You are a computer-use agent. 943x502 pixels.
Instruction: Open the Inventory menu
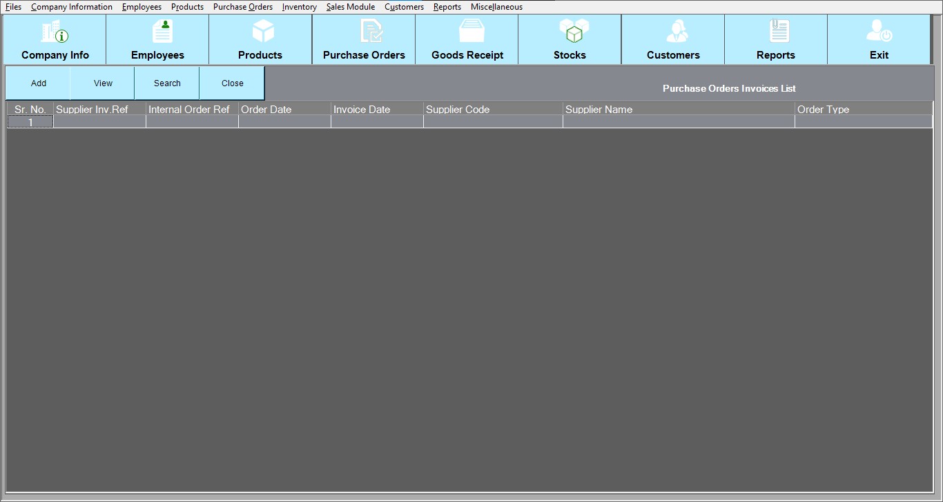(x=299, y=7)
